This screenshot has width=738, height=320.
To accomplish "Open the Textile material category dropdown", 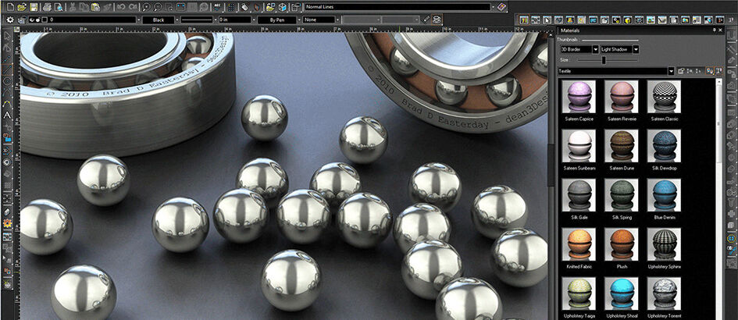I will pyautogui.click(x=671, y=71).
